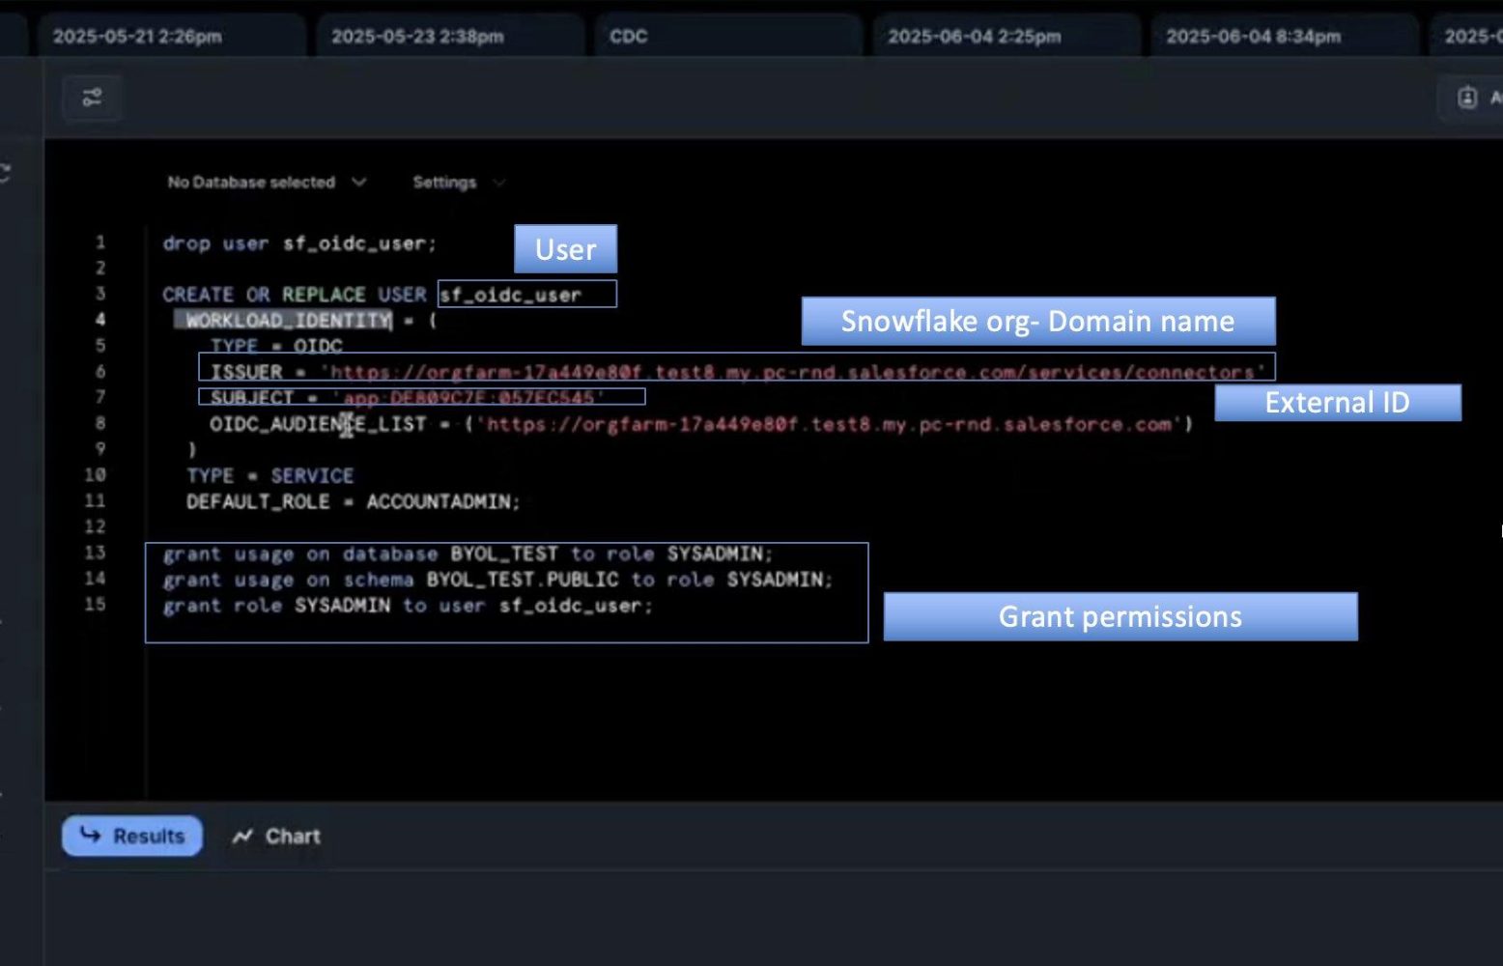The image size is (1503, 966).
Task: Click 'grant usage on schema BYOL_TEST.PUBLIC' line
Action: click(x=497, y=580)
